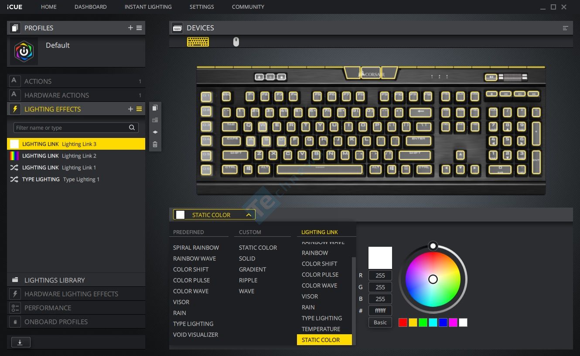Expand the Actions section
Image resolution: width=580 pixels, height=356 pixels.
pos(76,81)
